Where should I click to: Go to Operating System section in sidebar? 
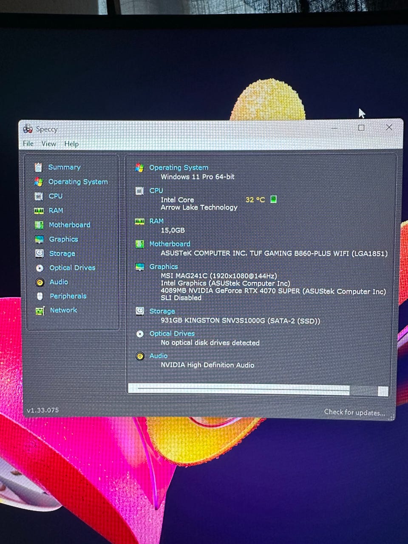pyautogui.click(x=78, y=182)
